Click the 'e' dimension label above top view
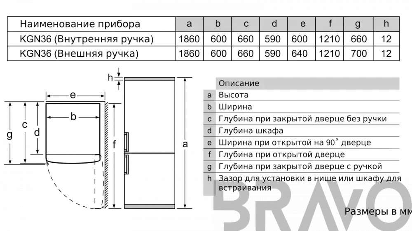412x231 pixels. (73, 95)
